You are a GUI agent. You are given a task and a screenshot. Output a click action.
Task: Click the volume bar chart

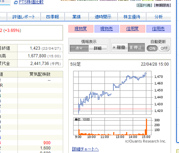(112, 126)
